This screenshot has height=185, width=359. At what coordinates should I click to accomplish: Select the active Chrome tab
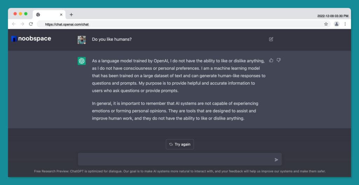click(49, 15)
